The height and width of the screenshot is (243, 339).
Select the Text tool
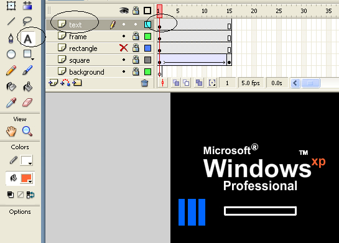(27, 39)
